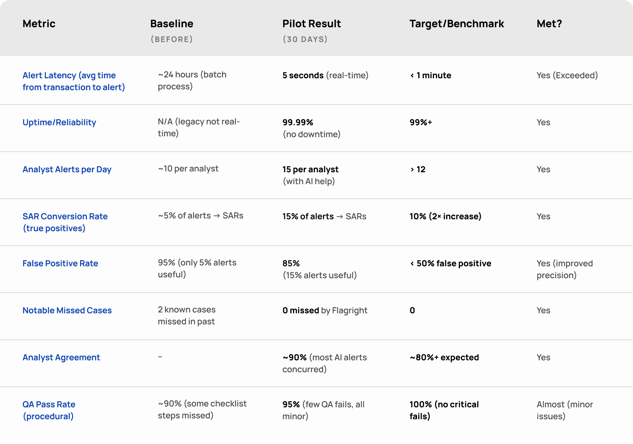Viewport: 633px width, 444px height.
Task: Click the Baseline column header
Action: 172,24
